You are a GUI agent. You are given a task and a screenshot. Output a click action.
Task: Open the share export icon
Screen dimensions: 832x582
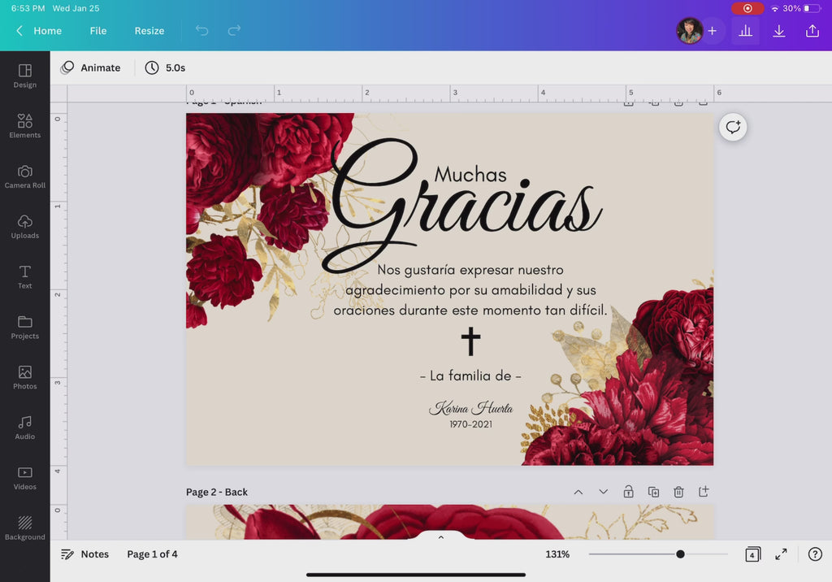(812, 31)
